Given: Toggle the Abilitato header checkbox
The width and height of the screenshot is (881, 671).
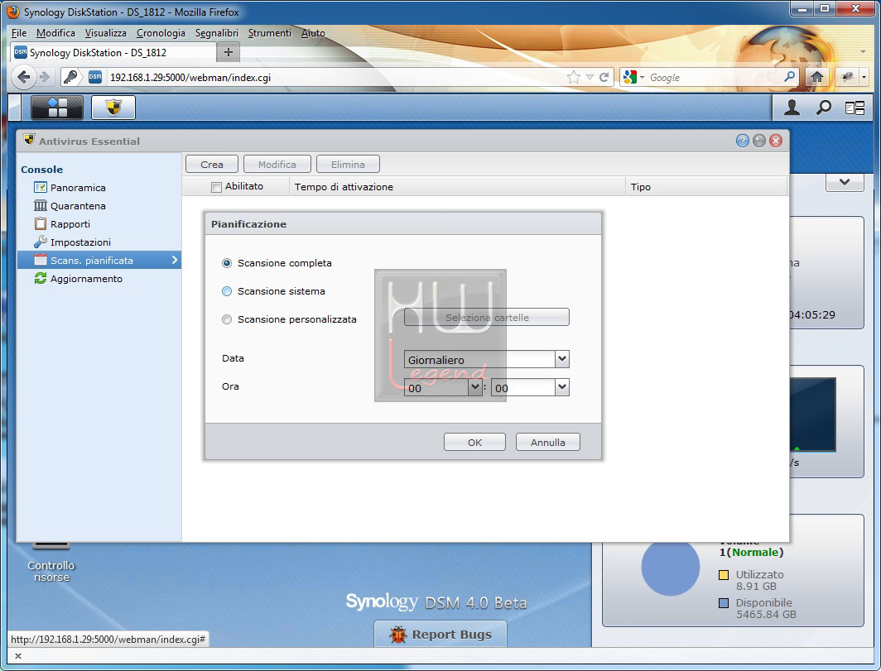Looking at the screenshot, I should [x=216, y=187].
